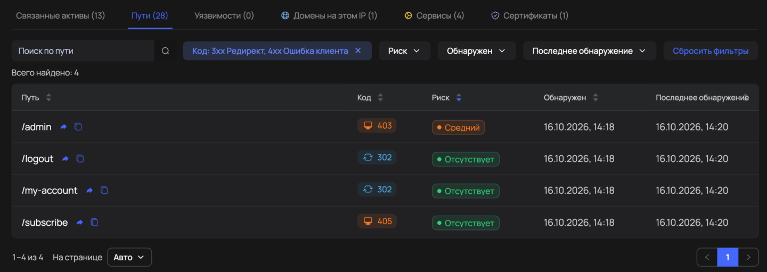This screenshot has width=767, height=272.
Task: Click the /subscribe path text
Action: click(45, 223)
